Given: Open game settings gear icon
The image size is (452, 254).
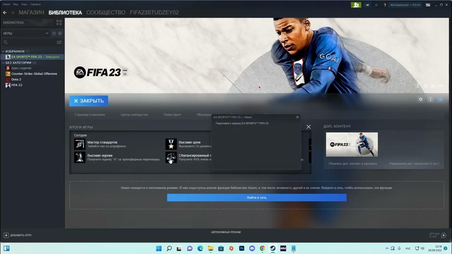Looking at the screenshot, I should pos(421,99).
